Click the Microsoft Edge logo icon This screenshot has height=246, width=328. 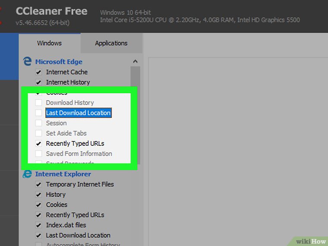(x=27, y=61)
